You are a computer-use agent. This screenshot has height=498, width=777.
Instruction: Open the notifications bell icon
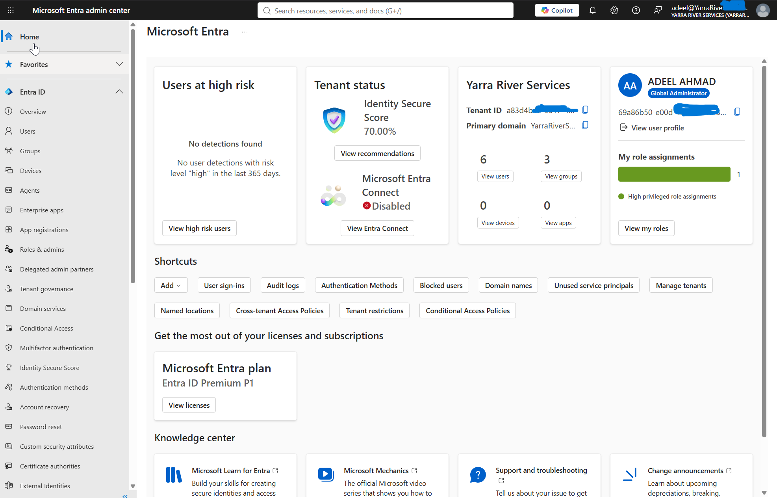click(593, 11)
